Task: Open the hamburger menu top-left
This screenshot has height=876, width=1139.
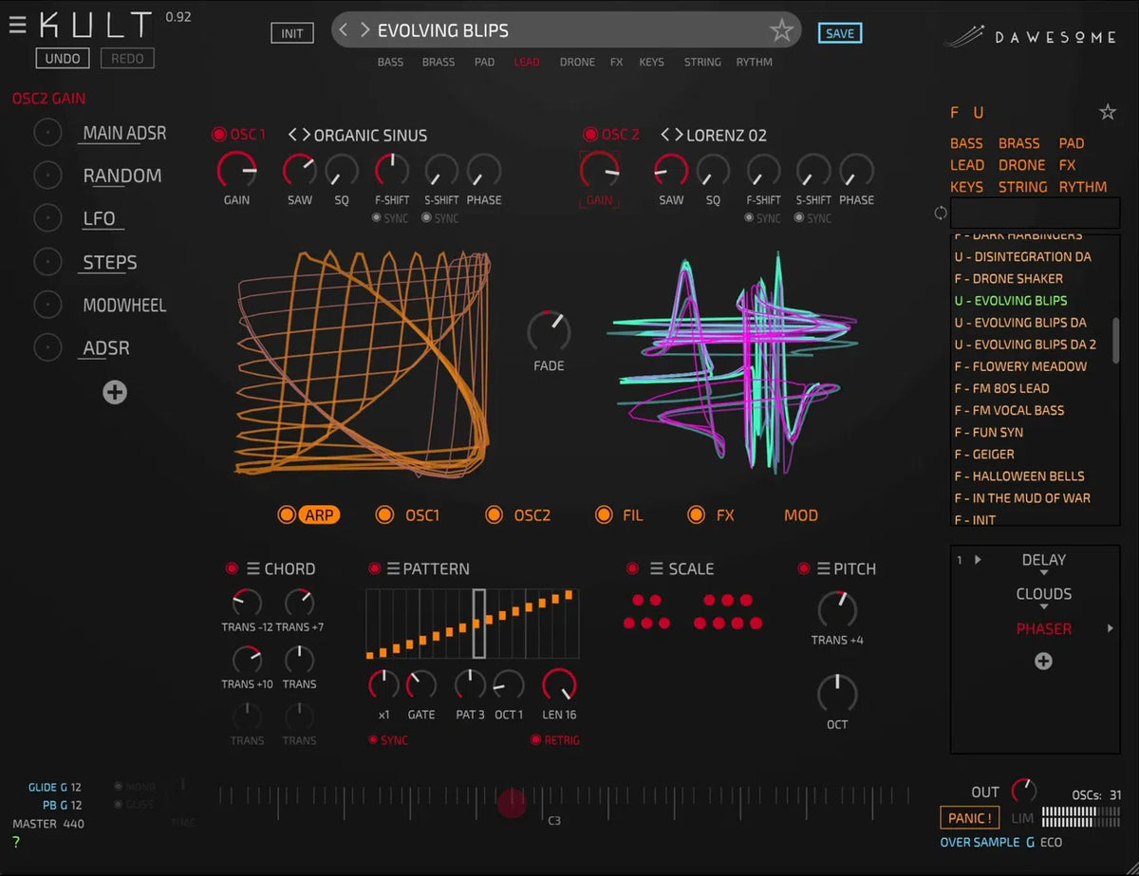Action: pos(17,24)
